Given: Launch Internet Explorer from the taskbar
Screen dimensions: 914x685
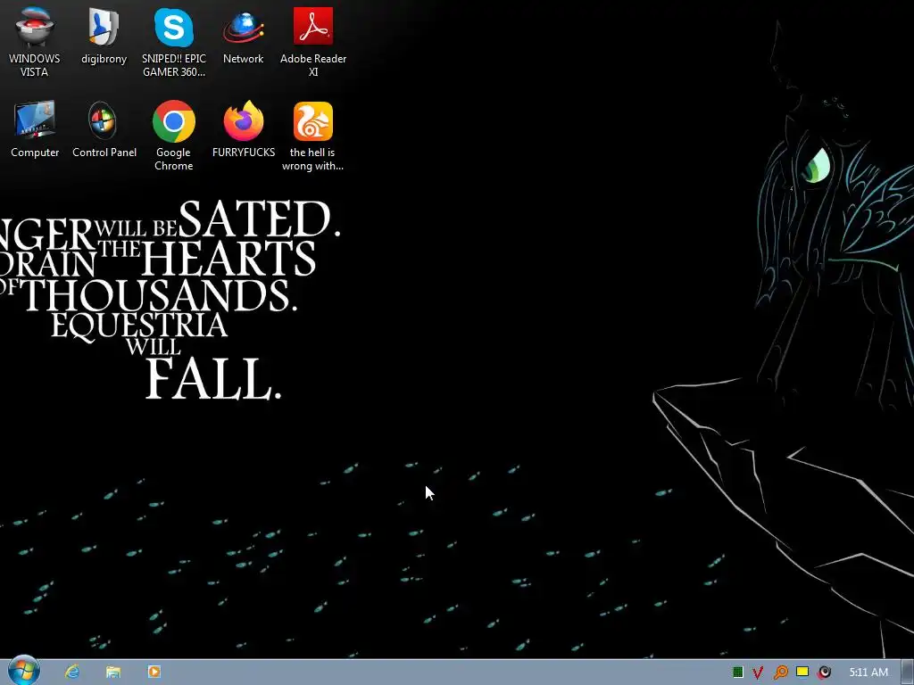Looking at the screenshot, I should (x=72, y=672).
